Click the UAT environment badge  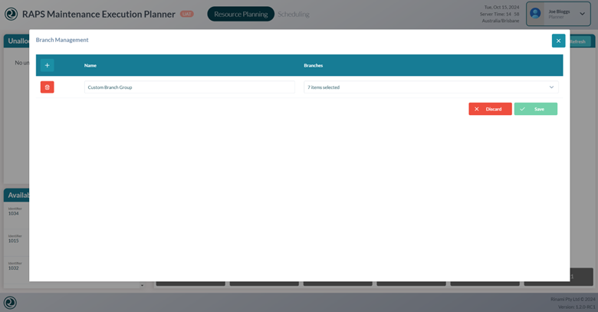click(186, 14)
